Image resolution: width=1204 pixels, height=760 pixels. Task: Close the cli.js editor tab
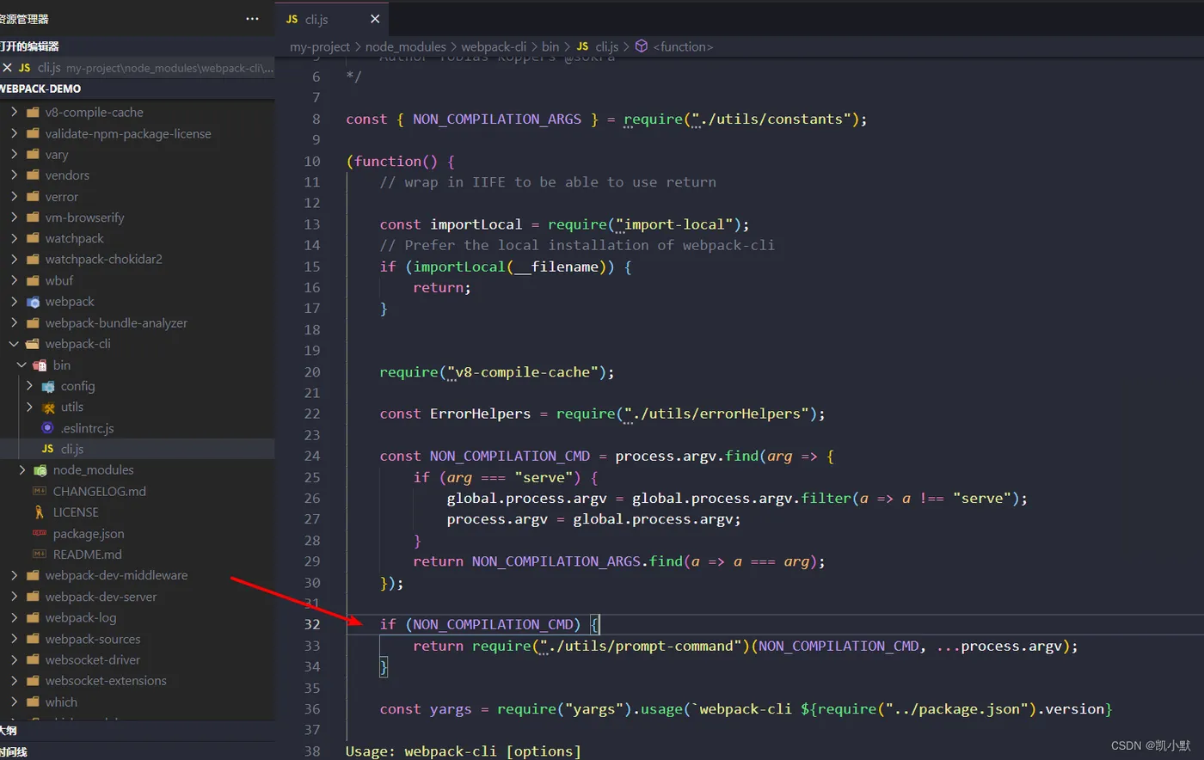pyautogui.click(x=375, y=19)
